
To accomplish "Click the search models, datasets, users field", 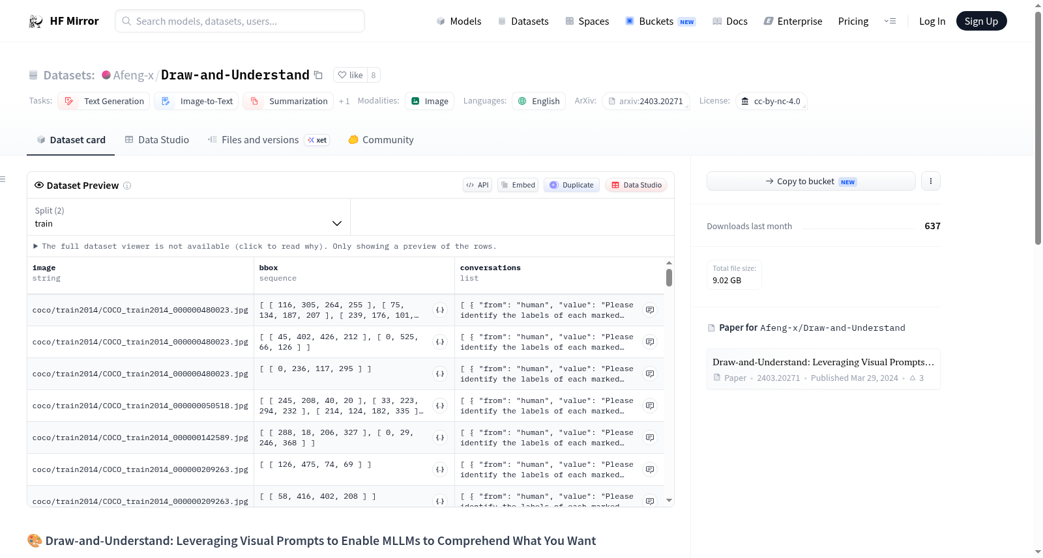I will (x=240, y=21).
